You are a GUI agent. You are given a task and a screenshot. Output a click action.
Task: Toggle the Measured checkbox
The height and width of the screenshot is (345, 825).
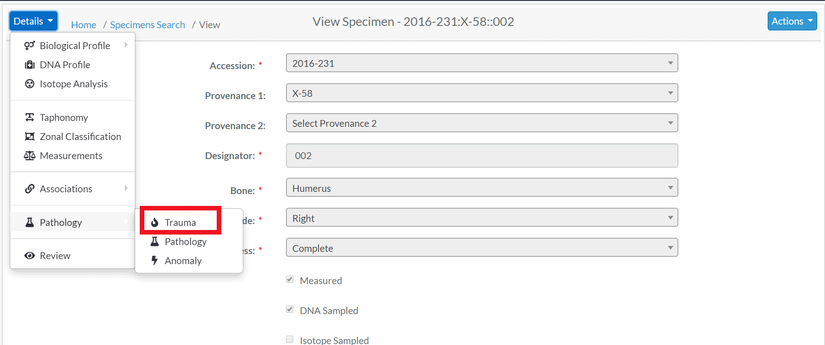[x=290, y=280]
